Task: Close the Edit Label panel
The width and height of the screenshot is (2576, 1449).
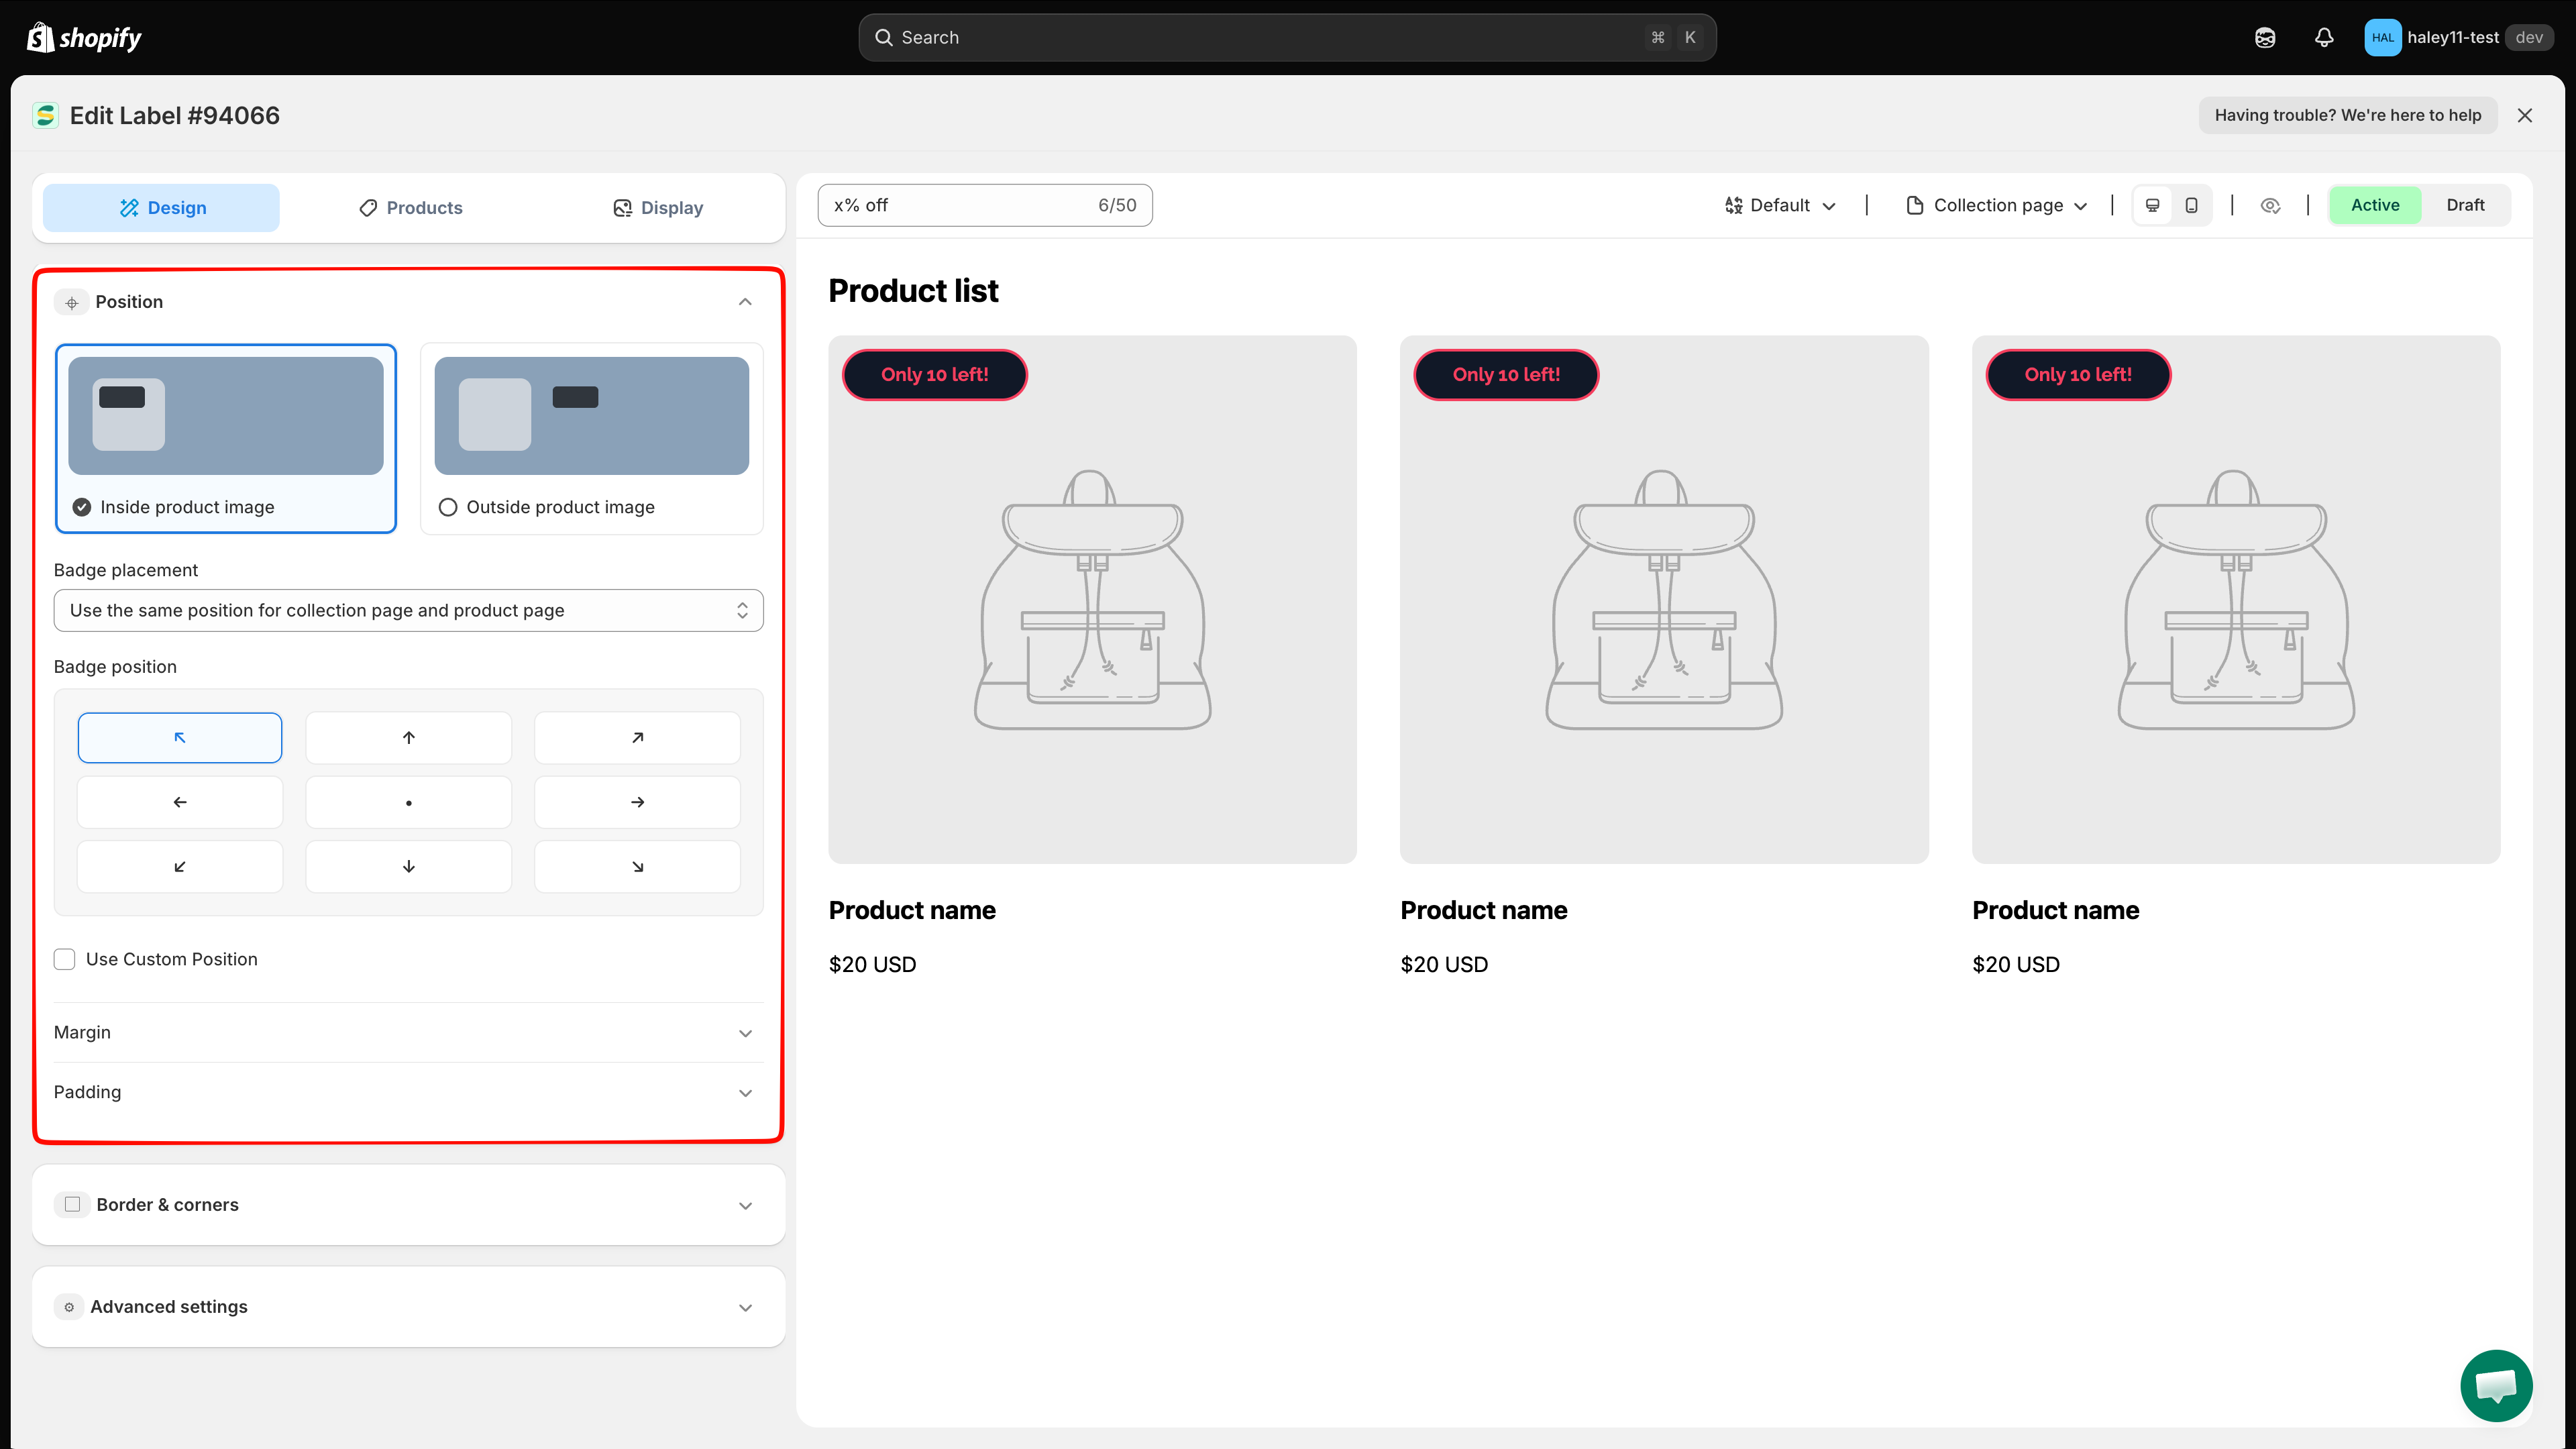Action: click(2525, 115)
